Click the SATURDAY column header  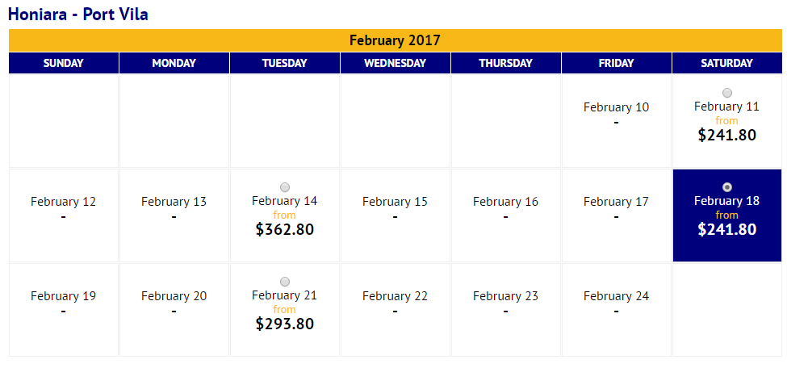click(726, 63)
